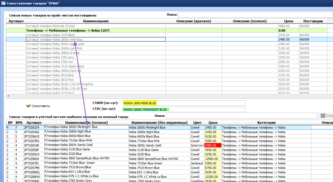
Task: Click the price 4880.00 in the Motorola Z3 Red row
Action: point(288,26)
